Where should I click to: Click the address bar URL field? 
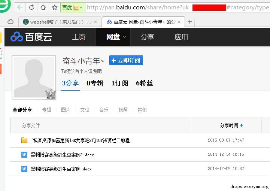tap(178, 7)
